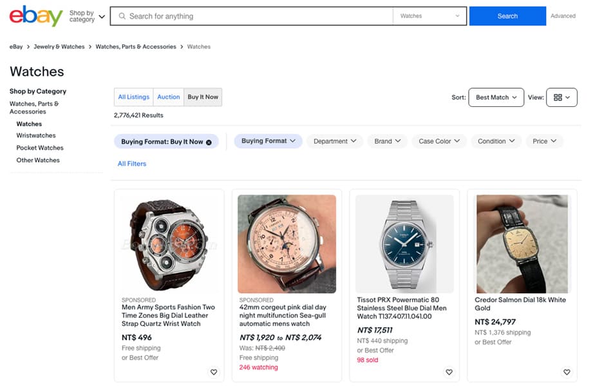Open the corgeut pink dial watch thumbnail
Image resolution: width=593 pixels, height=386 pixels.
coord(287,244)
